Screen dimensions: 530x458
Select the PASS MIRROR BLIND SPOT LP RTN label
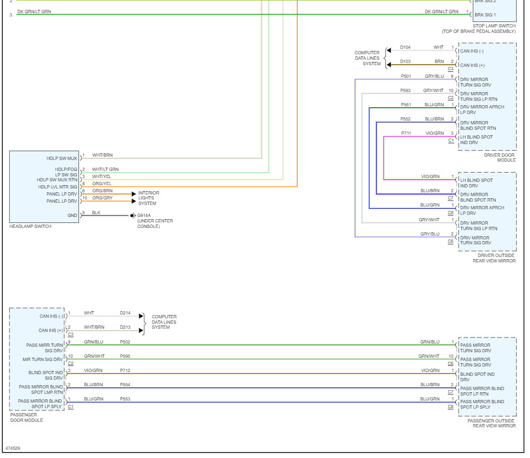[482, 391]
